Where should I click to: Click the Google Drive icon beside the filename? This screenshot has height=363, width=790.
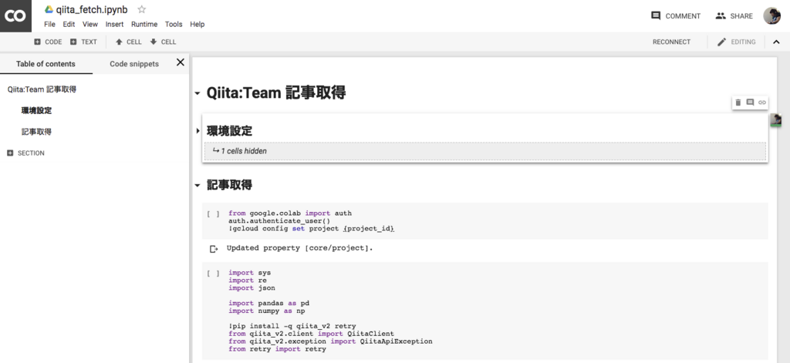pyautogui.click(x=49, y=9)
